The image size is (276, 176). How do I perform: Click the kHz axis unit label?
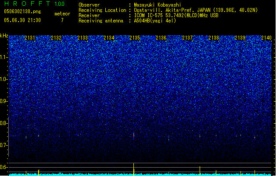pyautogui.click(x=4, y=36)
